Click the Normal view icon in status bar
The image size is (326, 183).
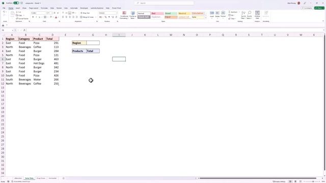(290, 181)
